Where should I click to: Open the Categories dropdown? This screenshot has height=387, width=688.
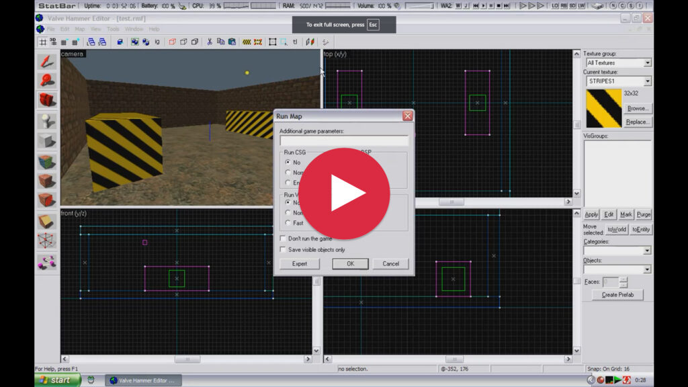647,251
